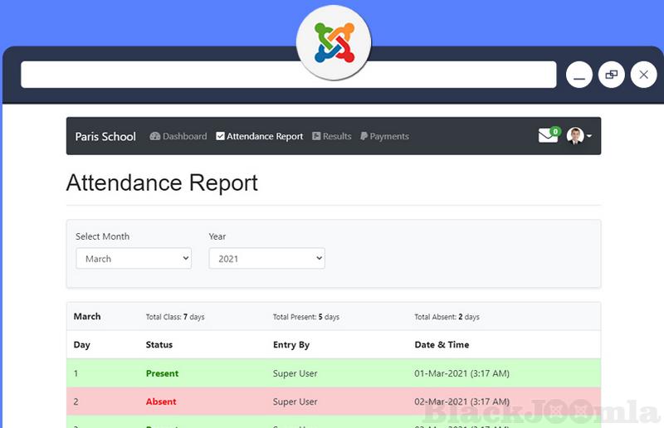This screenshot has height=428, width=664.
Task: Open the Year dropdown showing 2021
Action: (266, 259)
